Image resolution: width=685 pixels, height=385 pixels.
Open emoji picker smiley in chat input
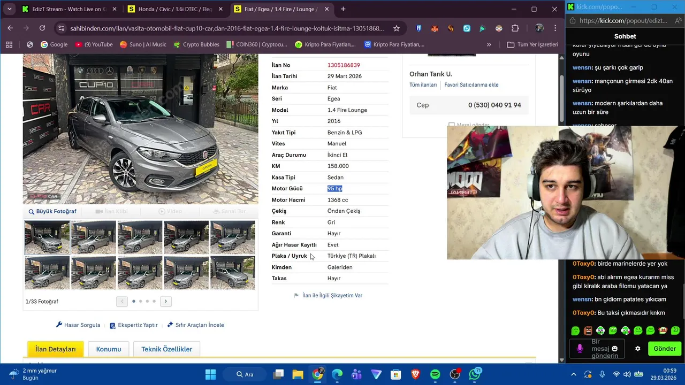tap(614, 349)
